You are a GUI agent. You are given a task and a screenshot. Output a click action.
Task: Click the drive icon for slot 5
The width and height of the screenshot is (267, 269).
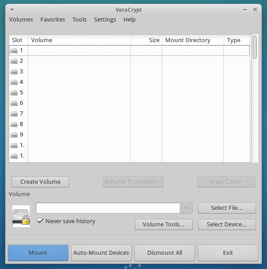click(x=14, y=93)
